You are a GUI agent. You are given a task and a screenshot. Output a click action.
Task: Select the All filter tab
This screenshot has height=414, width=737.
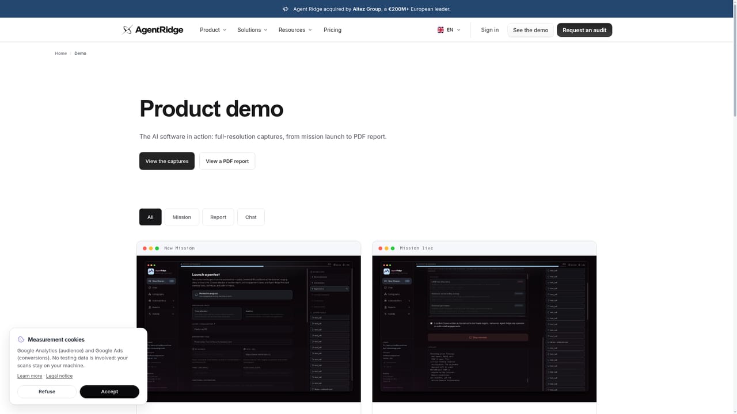click(x=150, y=217)
